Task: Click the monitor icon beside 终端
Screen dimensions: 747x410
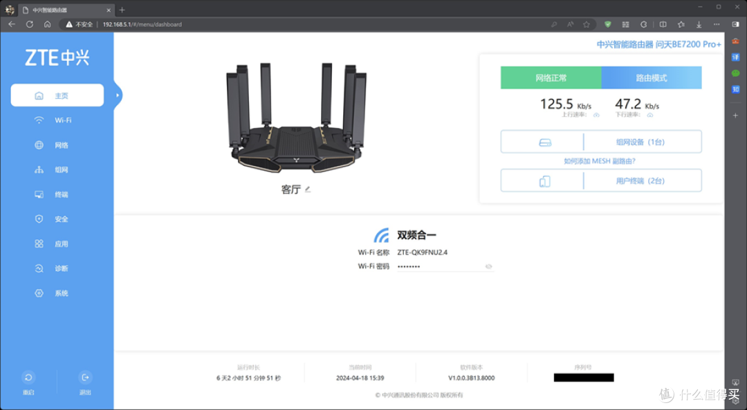Action: point(39,194)
